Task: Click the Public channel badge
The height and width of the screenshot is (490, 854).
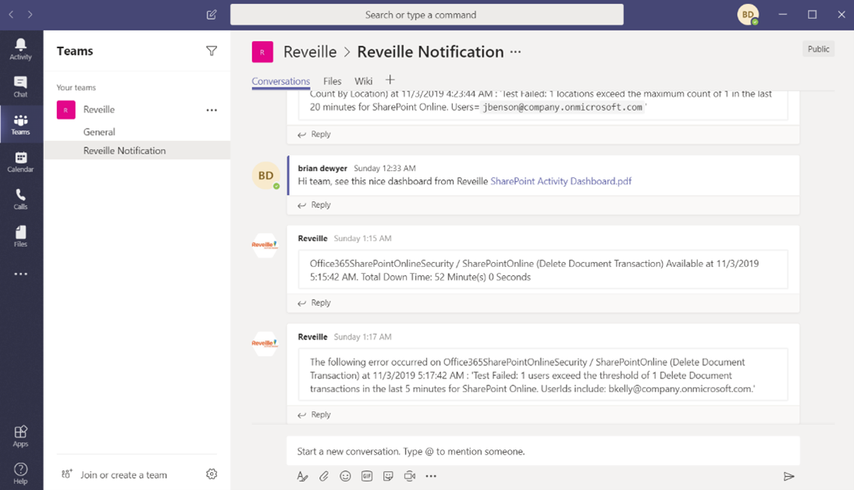Action: click(x=818, y=49)
